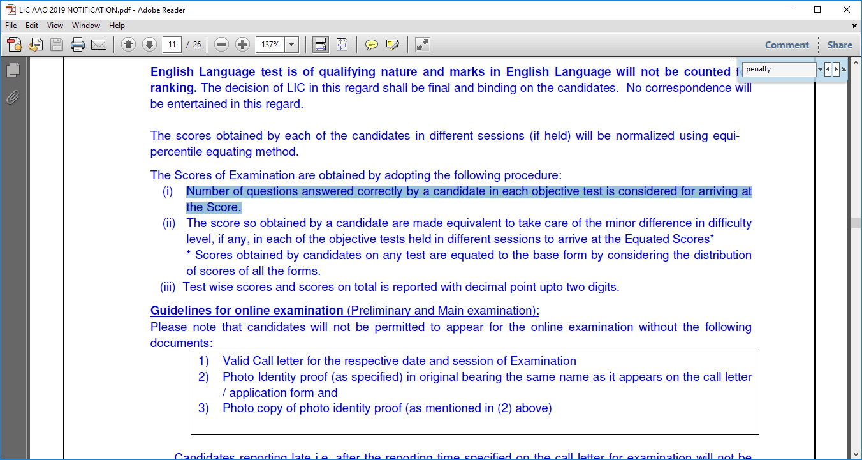The image size is (862, 460).
Task: Open the Window menu
Action: coord(86,26)
